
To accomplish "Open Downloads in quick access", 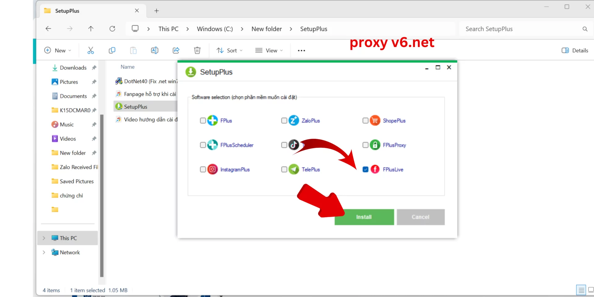I will point(73,68).
